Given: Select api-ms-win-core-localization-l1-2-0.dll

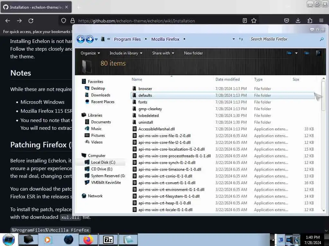Looking at the screenshot, I should pyautogui.click(x=223, y=149).
